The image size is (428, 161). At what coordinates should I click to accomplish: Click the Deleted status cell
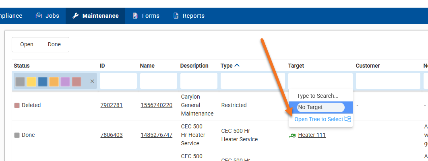[27, 105]
